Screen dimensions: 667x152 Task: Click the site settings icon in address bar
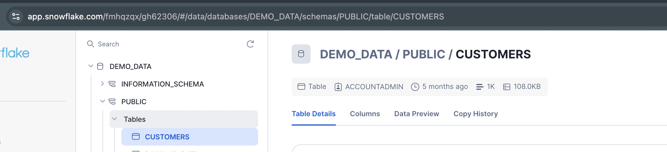[x=16, y=16]
